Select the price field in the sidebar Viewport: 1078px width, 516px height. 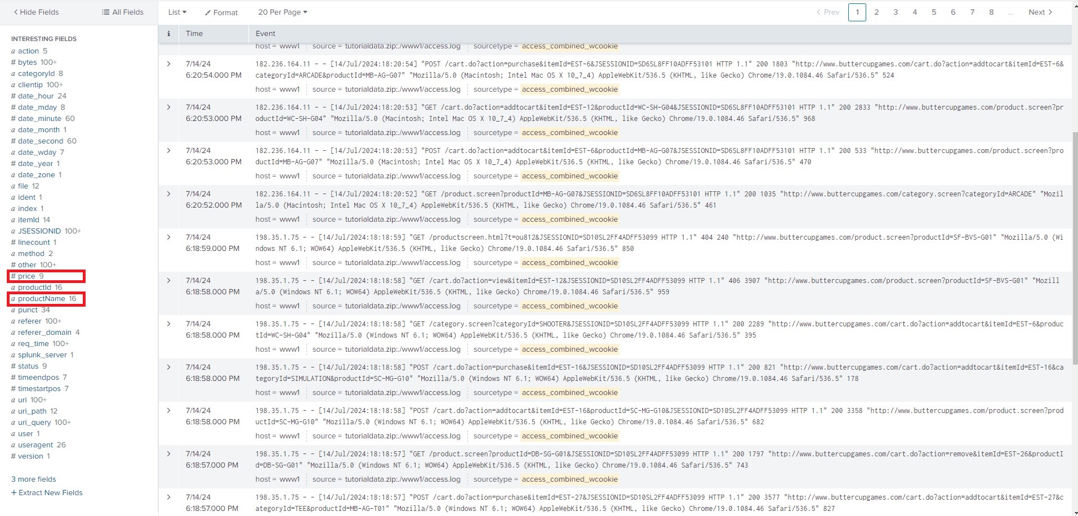(28, 276)
